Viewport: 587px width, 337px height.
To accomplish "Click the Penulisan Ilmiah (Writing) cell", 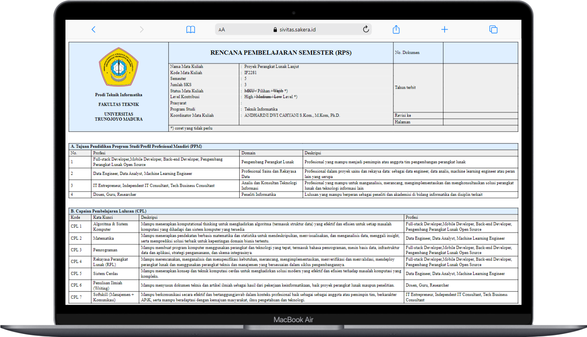I will tap(115, 286).
